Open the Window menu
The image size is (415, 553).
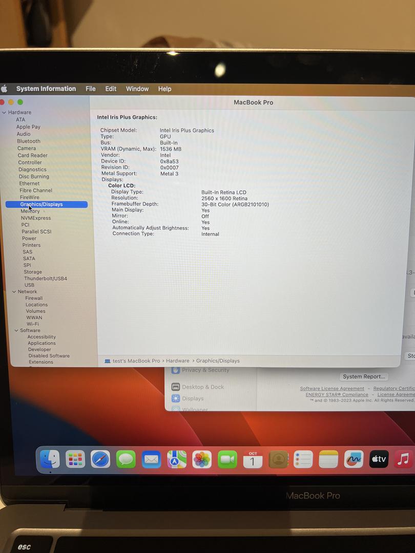(x=137, y=89)
